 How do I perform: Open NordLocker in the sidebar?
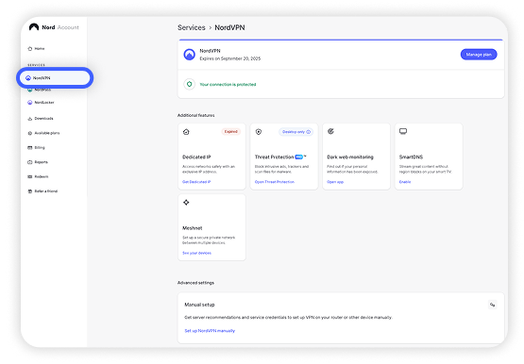tap(41, 103)
